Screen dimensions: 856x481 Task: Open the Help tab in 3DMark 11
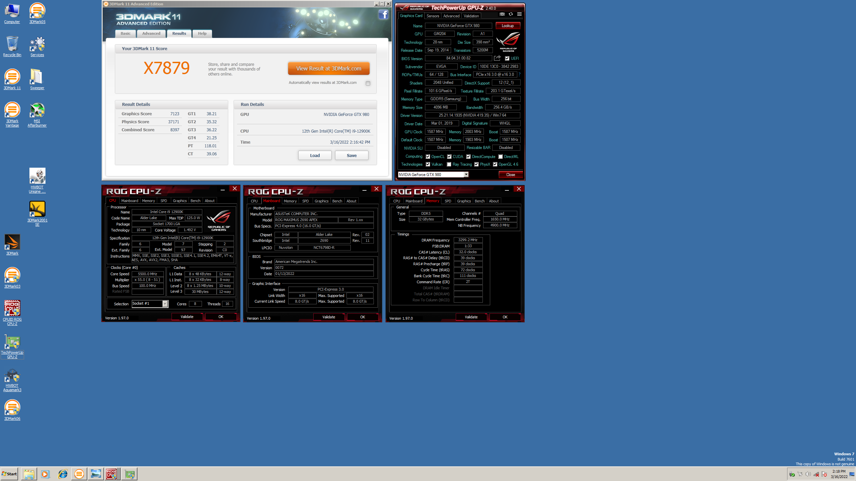click(x=202, y=33)
